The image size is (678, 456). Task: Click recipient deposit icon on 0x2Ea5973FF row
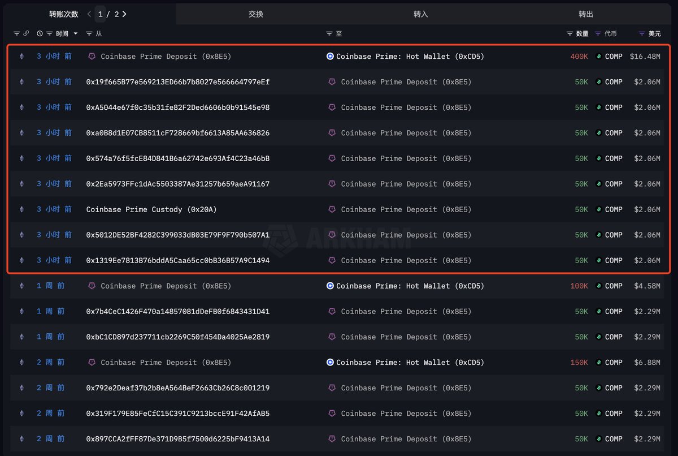pos(332,184)
